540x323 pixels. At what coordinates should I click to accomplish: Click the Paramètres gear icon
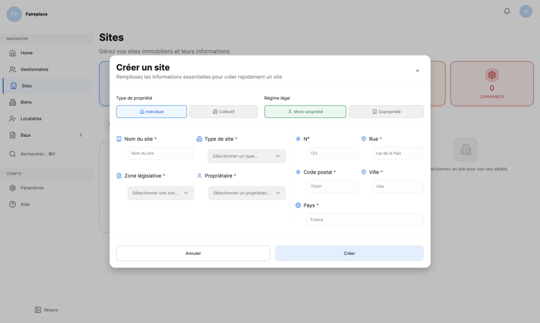coord(13,188)
